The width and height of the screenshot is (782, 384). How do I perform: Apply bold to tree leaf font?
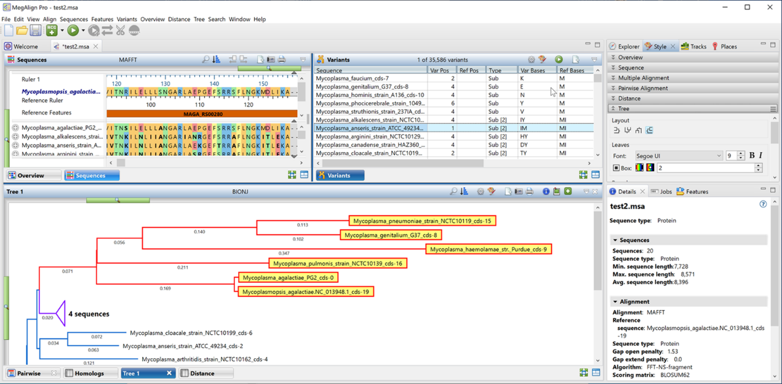(751, 155)
